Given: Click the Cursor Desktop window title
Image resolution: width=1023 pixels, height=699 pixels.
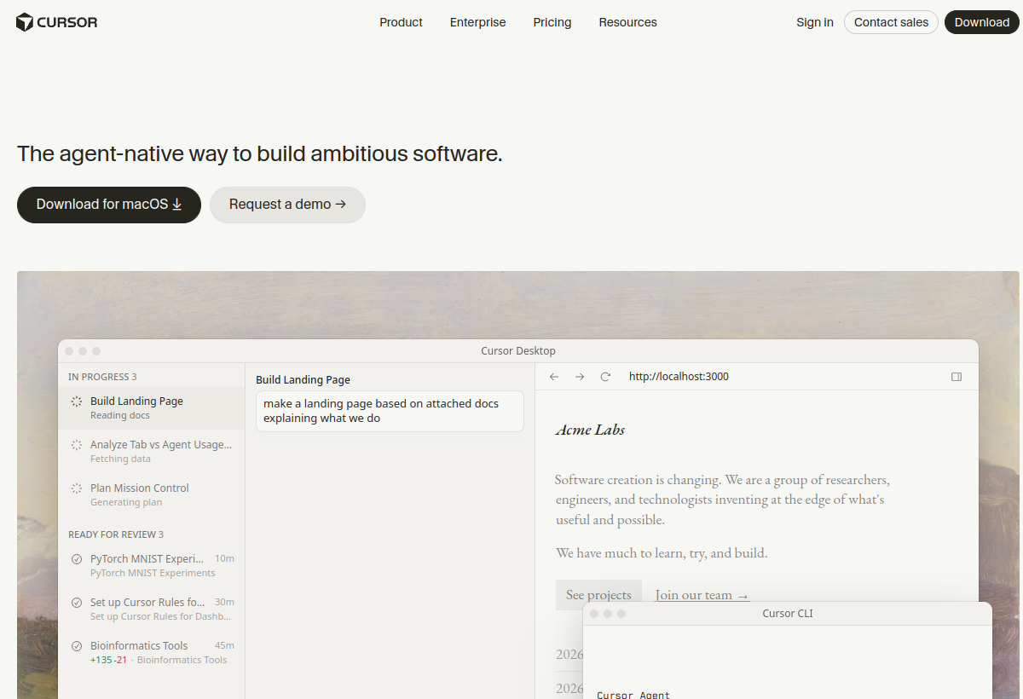Looking at the screenshot, I should tap(517, 351).
